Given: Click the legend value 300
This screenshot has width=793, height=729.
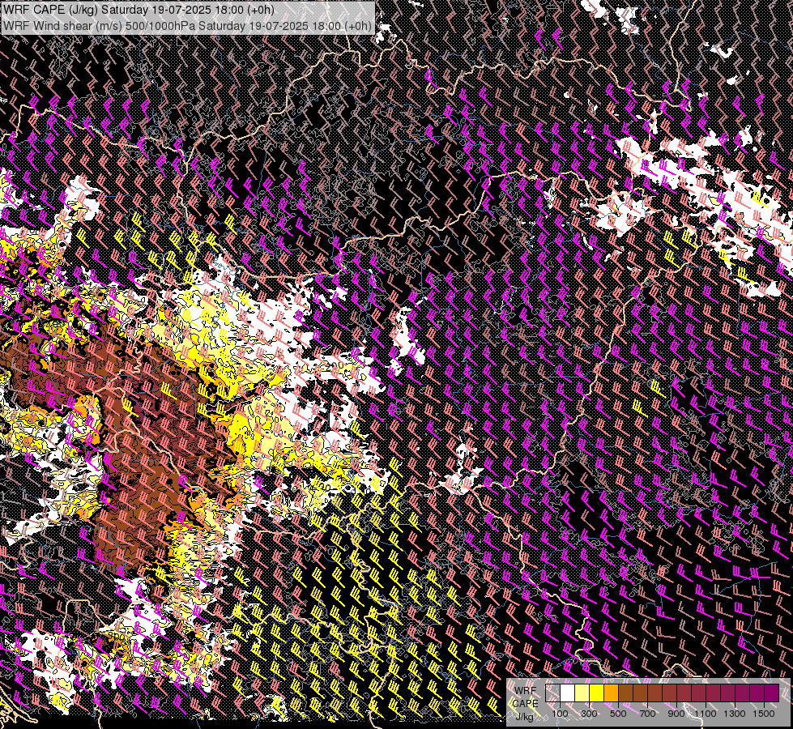Looking at the screenshot, I should 589,714.
